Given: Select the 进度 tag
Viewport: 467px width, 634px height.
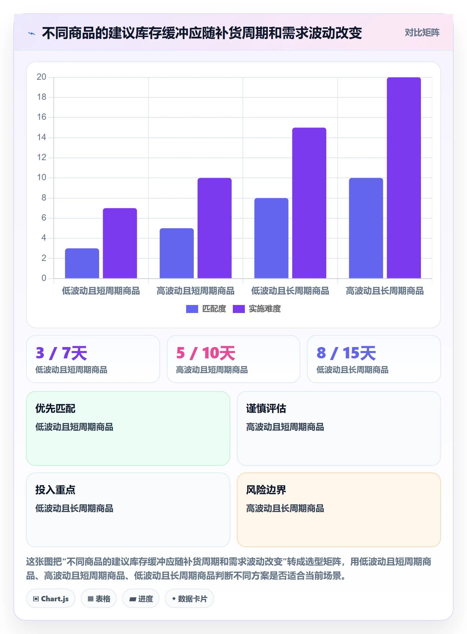Looking at the screenshot, I should pos(141,599).
